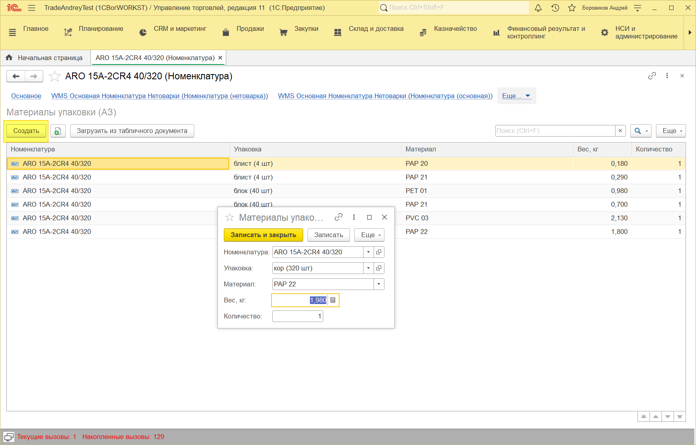Viewport: 696px width, 445px height.
Task: Open the history clock icon
Action: tap(555, 8)
